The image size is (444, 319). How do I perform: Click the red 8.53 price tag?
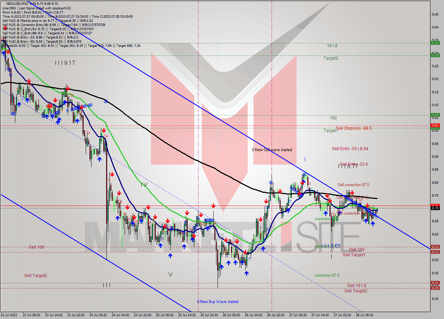click(x=435, y=252)
